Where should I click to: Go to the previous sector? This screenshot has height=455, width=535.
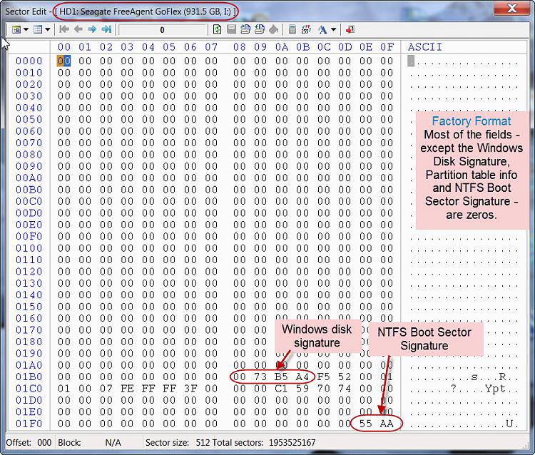(78, 29)
